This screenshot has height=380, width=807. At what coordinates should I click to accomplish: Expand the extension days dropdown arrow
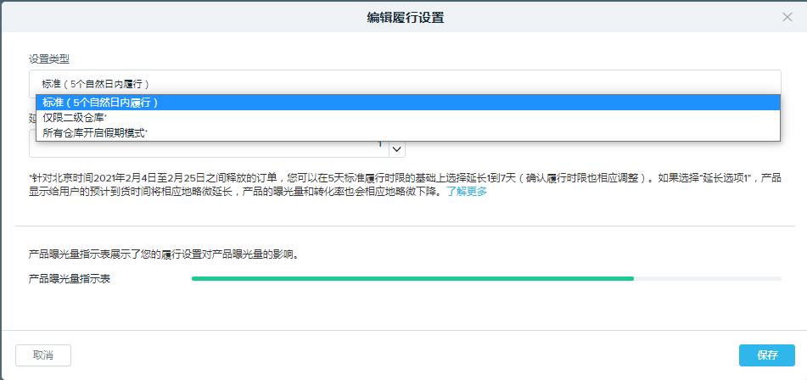(x=397, y=148)
